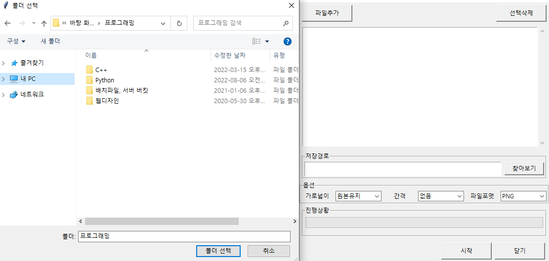Click the search magnifier icon
This screenshot has height=261, width=549.
tap(286, 23)
